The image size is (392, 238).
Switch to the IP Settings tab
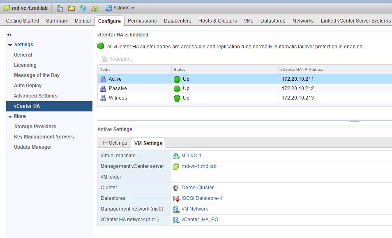[115, 143]
